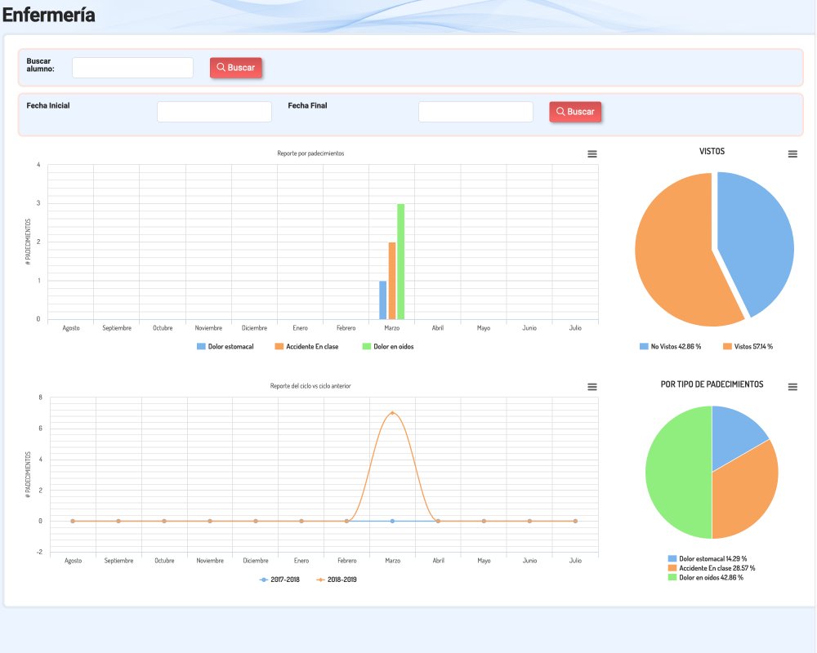
Task: Toggle Dolor en oidos bar chart legend item
Action: [388, 347]
